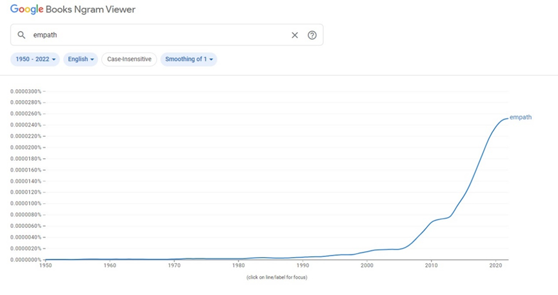Open the help question mark icon
Image resolution: width=558 pixels, height=295 pixels.
(x=312, y=35)
